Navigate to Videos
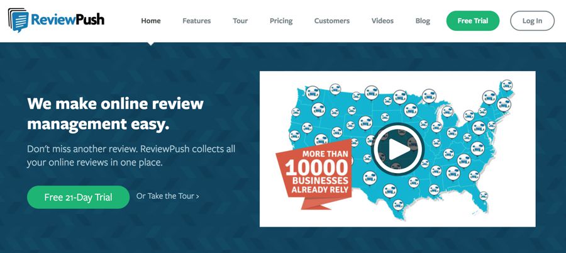 [382, 21]
